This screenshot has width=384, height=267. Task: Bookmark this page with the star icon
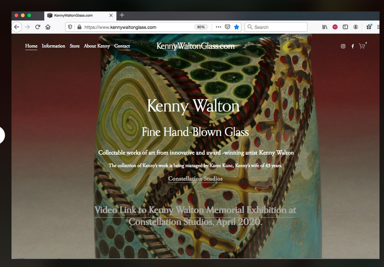coord(236,27)
